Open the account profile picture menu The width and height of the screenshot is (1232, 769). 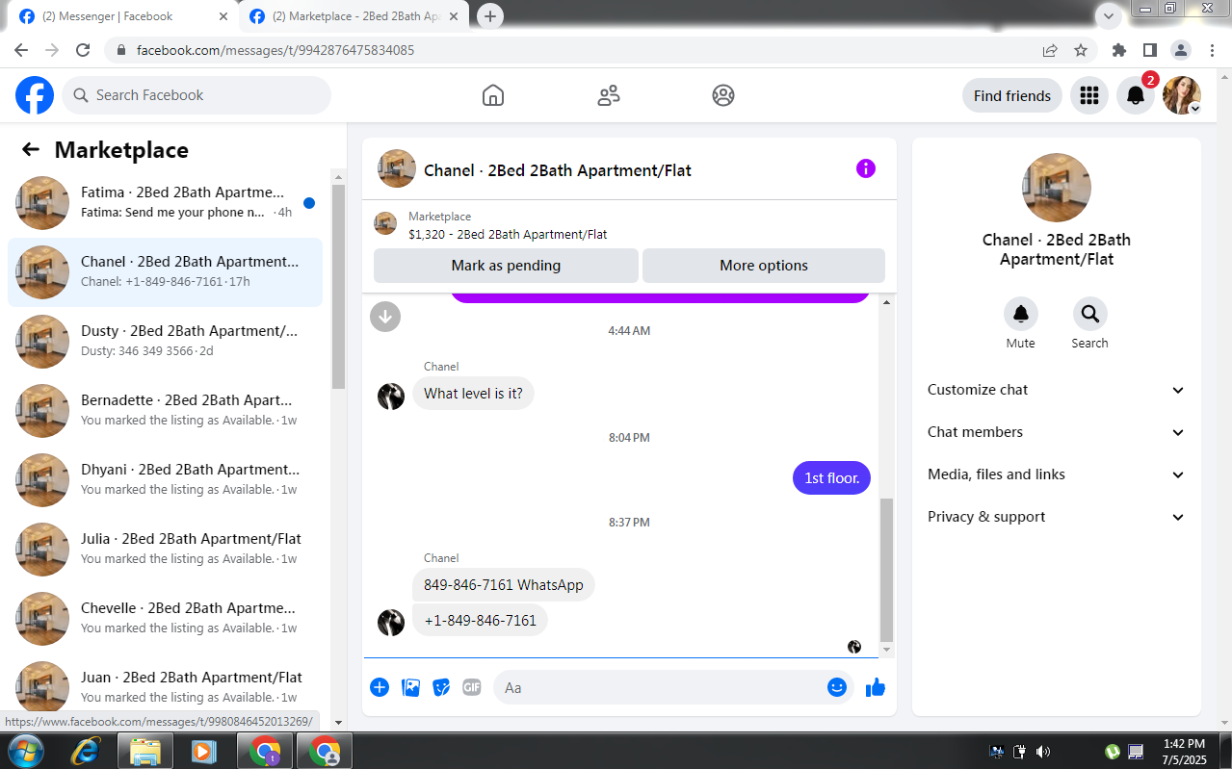(x=1182, y=95)
